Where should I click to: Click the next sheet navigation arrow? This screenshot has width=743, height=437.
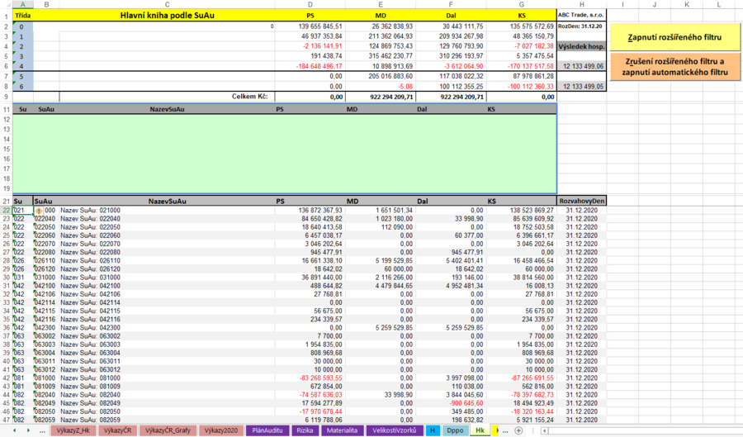[28, 430]
